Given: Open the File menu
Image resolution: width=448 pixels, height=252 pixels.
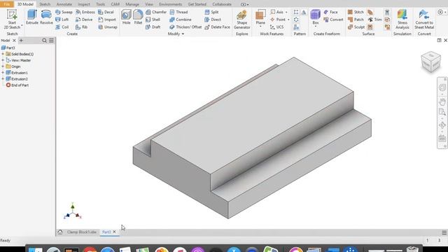Looking at the screenshot, I should (6, 4).
